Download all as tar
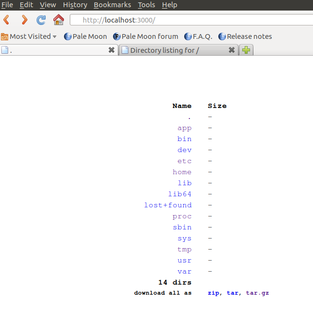The image size is (313, 323). 233,293
